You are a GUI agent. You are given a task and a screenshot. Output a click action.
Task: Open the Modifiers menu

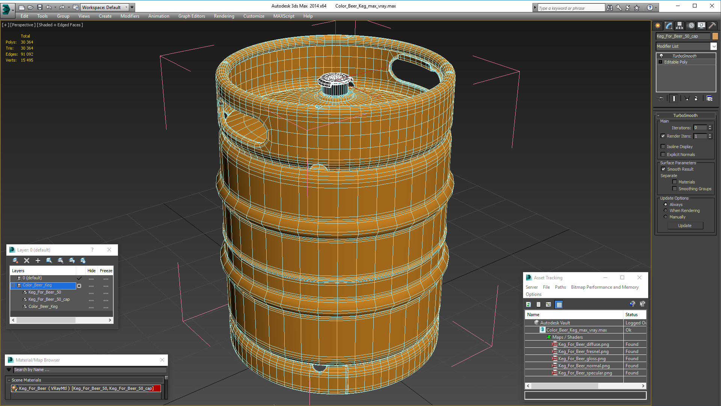[130, 16]
